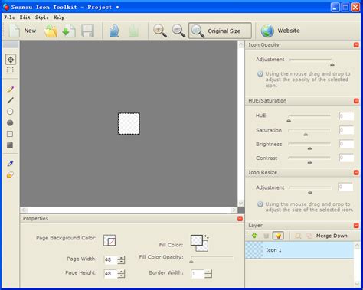
Task: Close the Icon Opacity panel
Action: tap(356, 45)
